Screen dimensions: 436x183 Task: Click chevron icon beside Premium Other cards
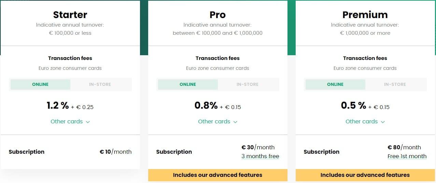[x=383, y=122]
